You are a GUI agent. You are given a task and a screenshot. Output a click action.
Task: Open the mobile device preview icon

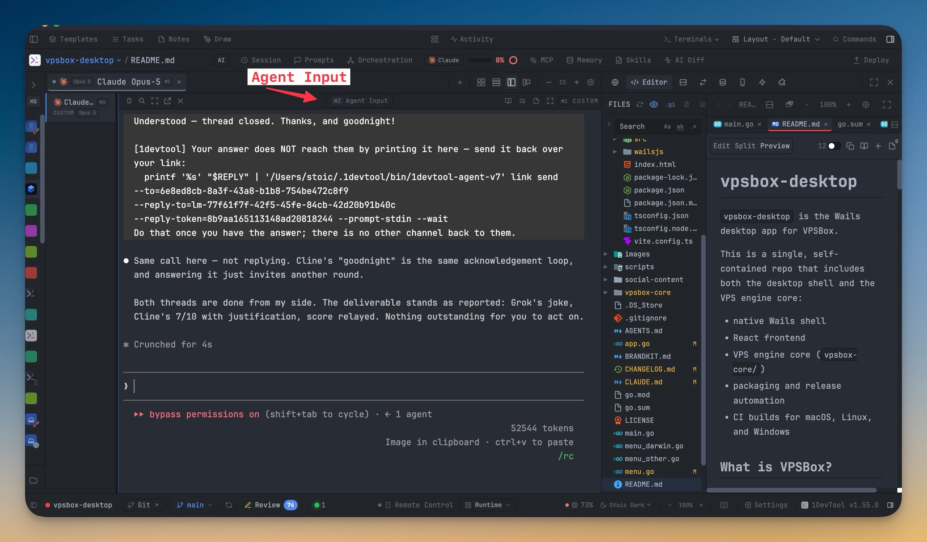pyautogui.click(x=742, y=82)
